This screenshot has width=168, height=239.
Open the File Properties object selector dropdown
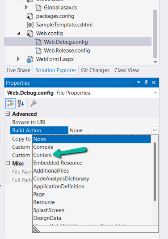[155, 93]
